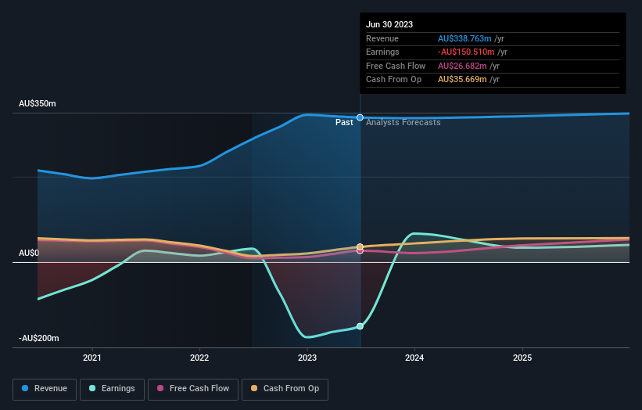The width and height of the screenshot is (642, 410).
Task: Click the -AU$200m y-axis label
Action: pos(39,338)
